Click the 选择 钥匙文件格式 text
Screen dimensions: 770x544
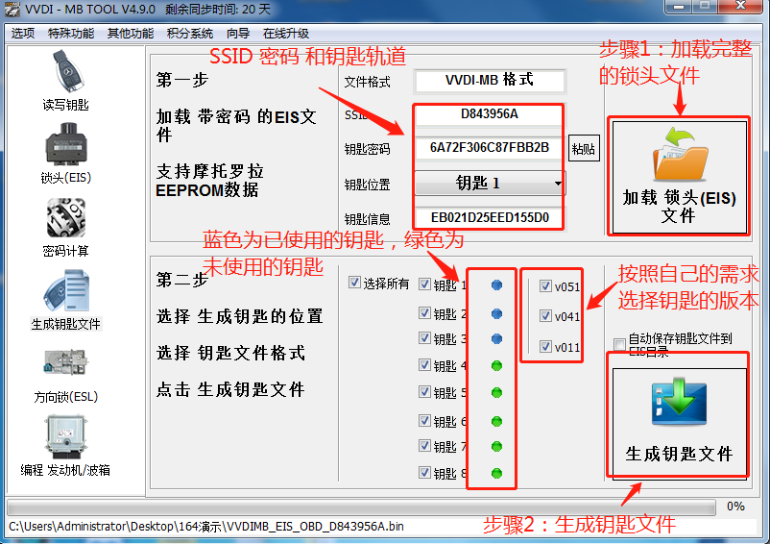230,353
